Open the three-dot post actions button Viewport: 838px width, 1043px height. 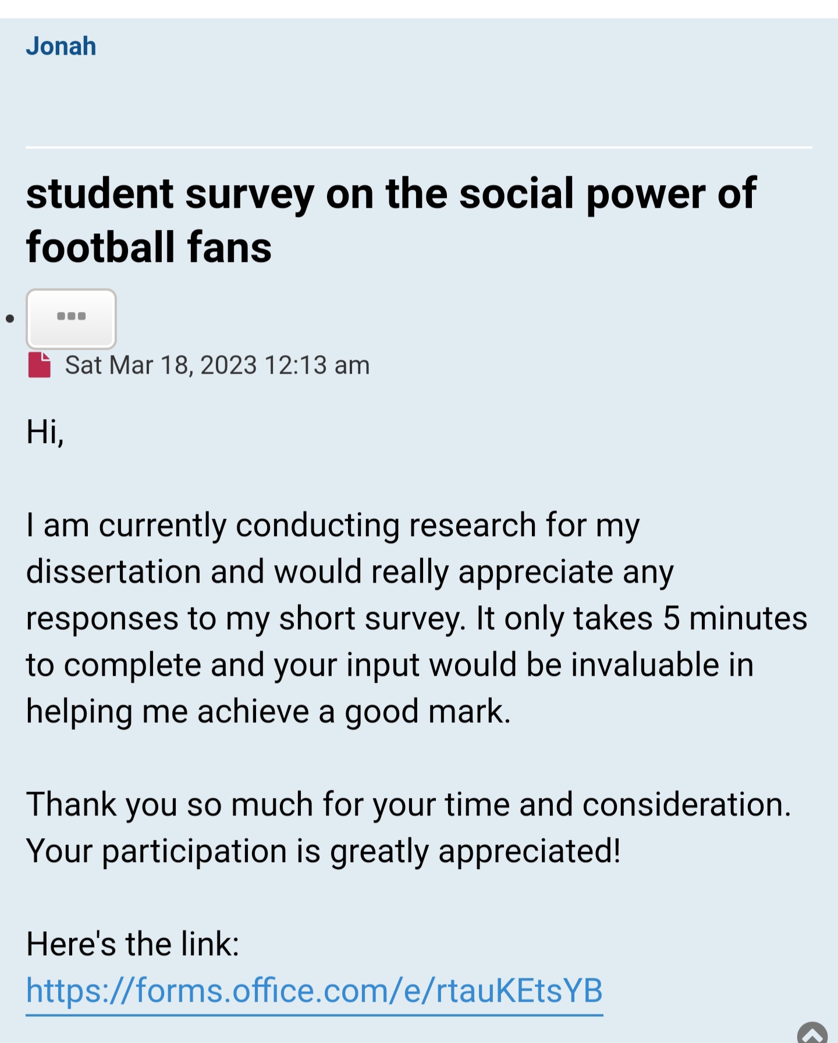click(x=71, y=319)
